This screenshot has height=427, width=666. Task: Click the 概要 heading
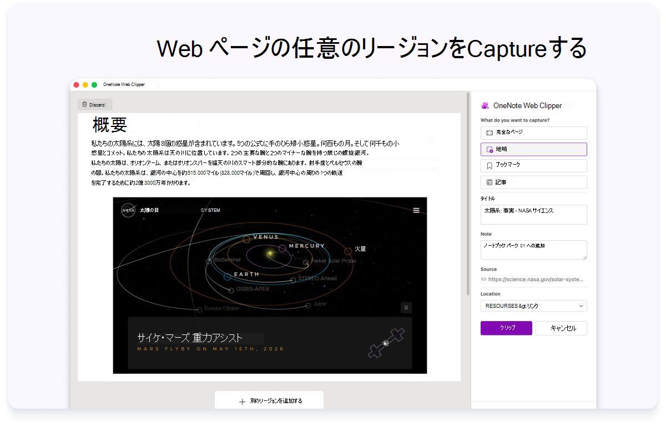[110, 125]
